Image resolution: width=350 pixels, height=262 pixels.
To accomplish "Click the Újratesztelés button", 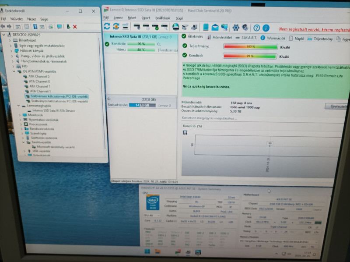I will click(x=337, y=106).
